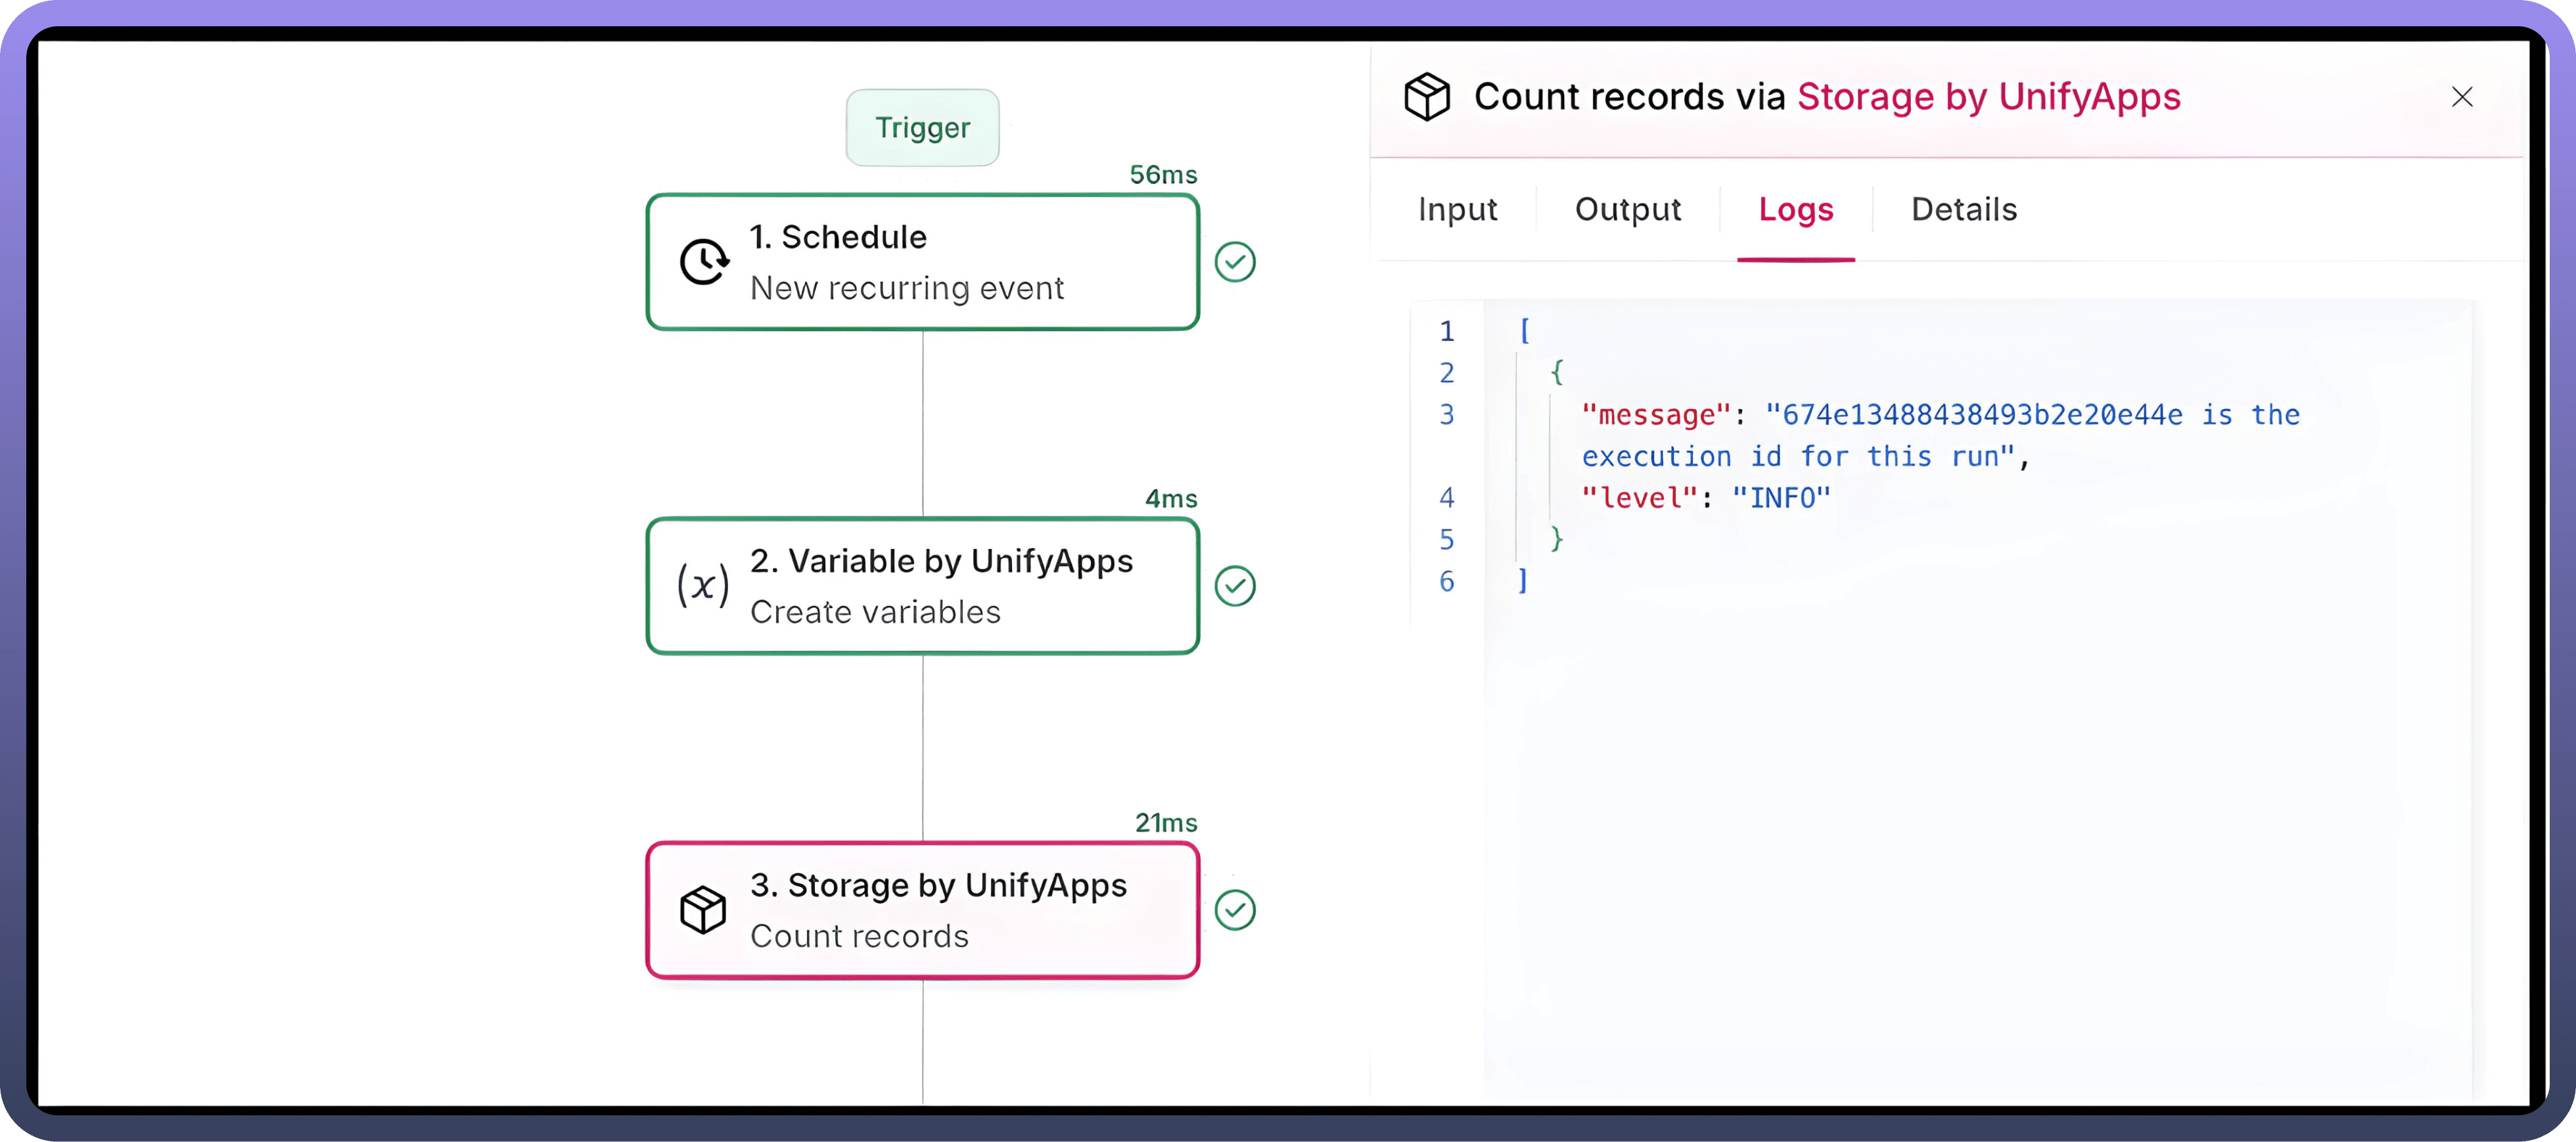Click "execution id for this run" text
Screen dimensions: 2576x1142
tap(1797, 456)
